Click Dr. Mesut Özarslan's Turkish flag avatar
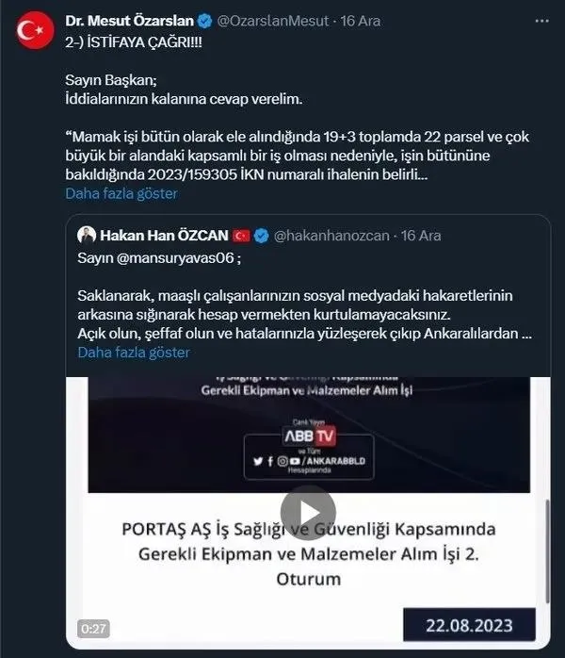565x658 pixels. pos(35,29)
